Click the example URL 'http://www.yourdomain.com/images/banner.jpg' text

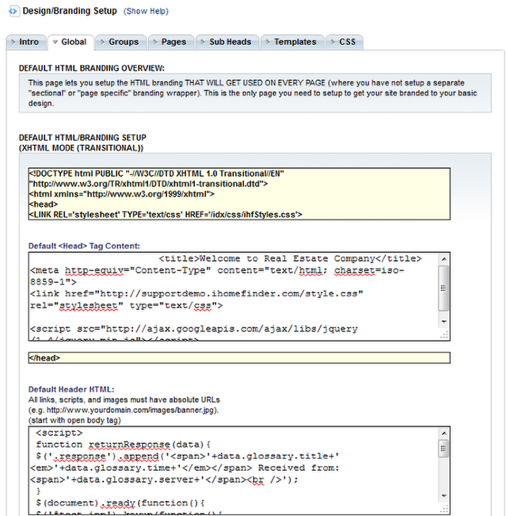pyautogui.click(x=131, y=411)
